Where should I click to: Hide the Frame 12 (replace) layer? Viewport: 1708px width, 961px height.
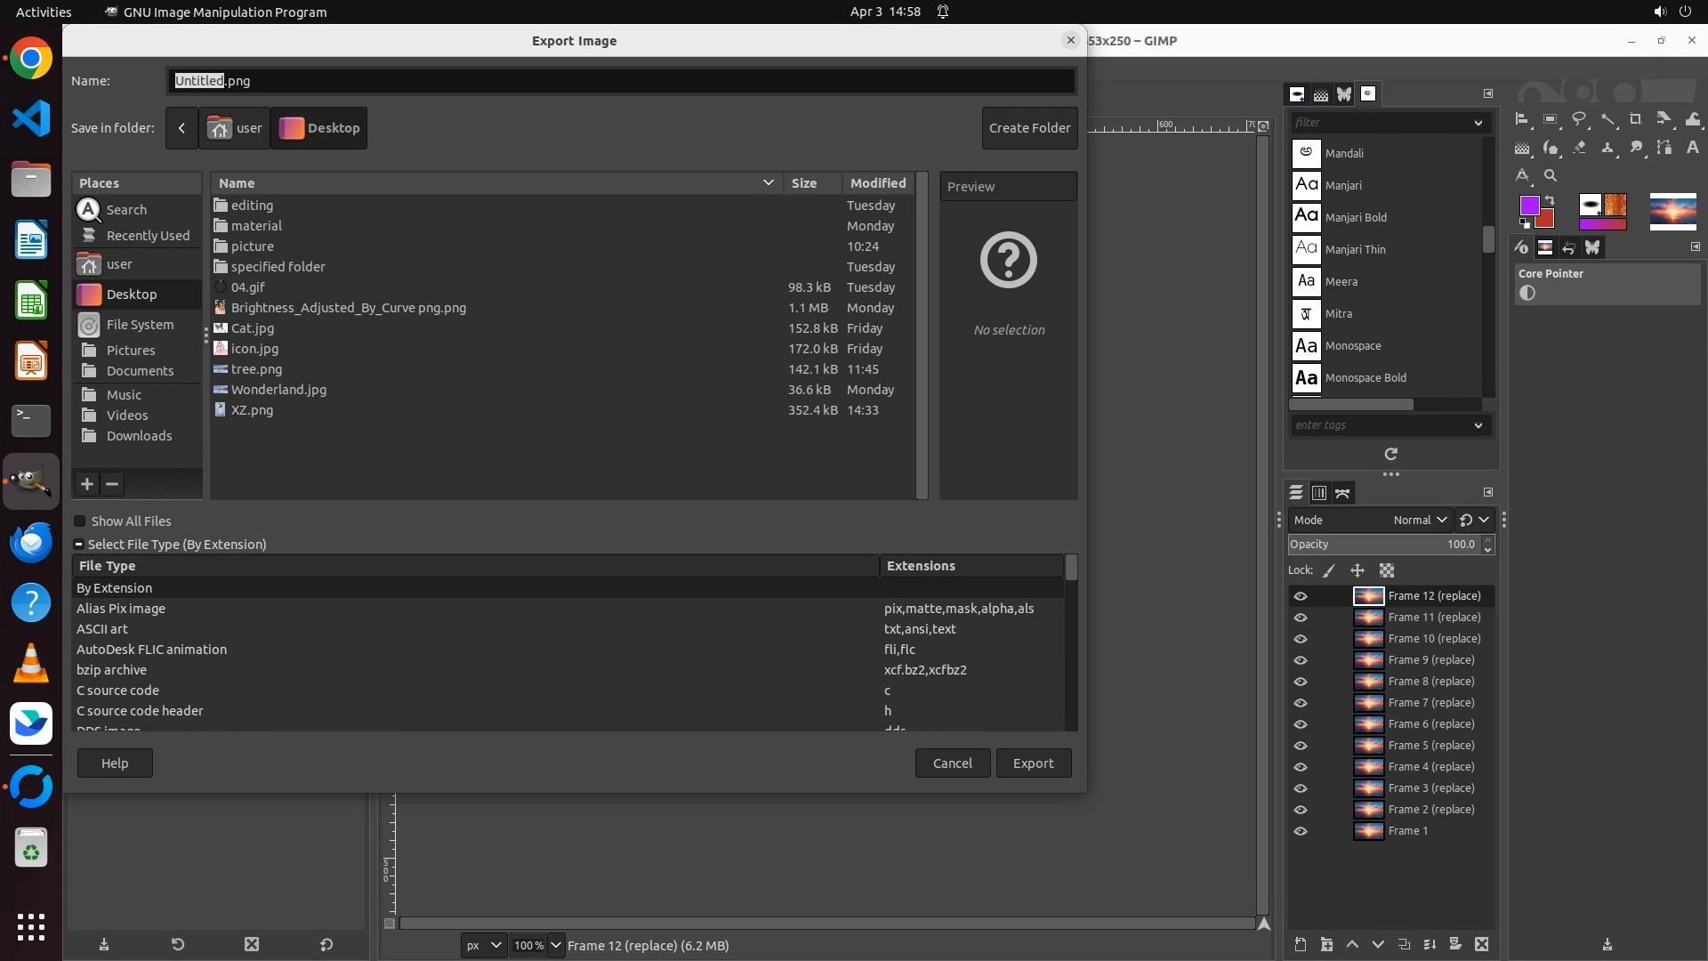coord(1301,596)
